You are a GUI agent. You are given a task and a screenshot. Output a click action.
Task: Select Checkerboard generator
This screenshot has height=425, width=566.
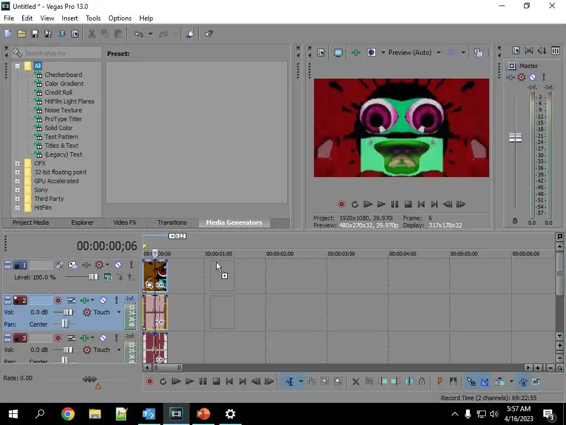[63, 75]
